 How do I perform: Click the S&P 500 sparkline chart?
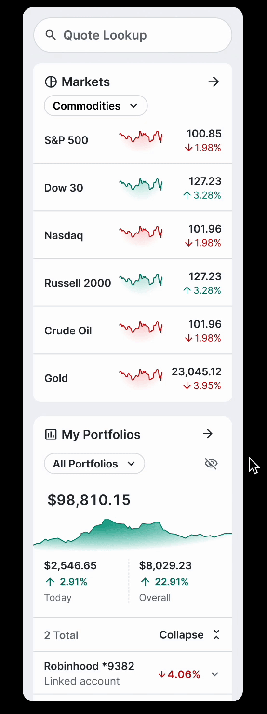[x=141, y=138]
